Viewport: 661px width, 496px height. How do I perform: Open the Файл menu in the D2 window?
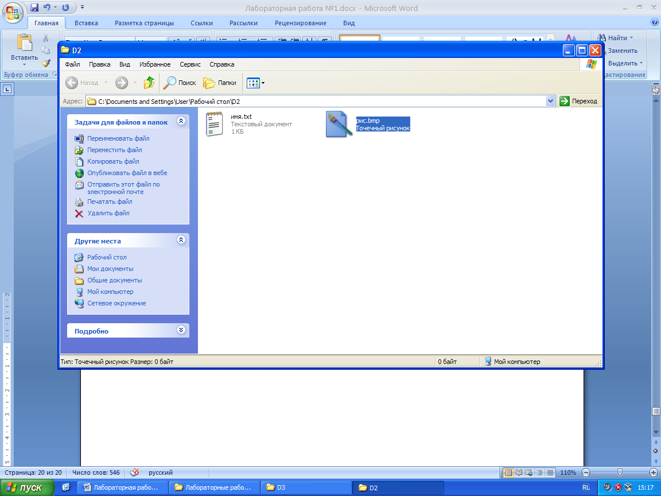pos(72,64)
